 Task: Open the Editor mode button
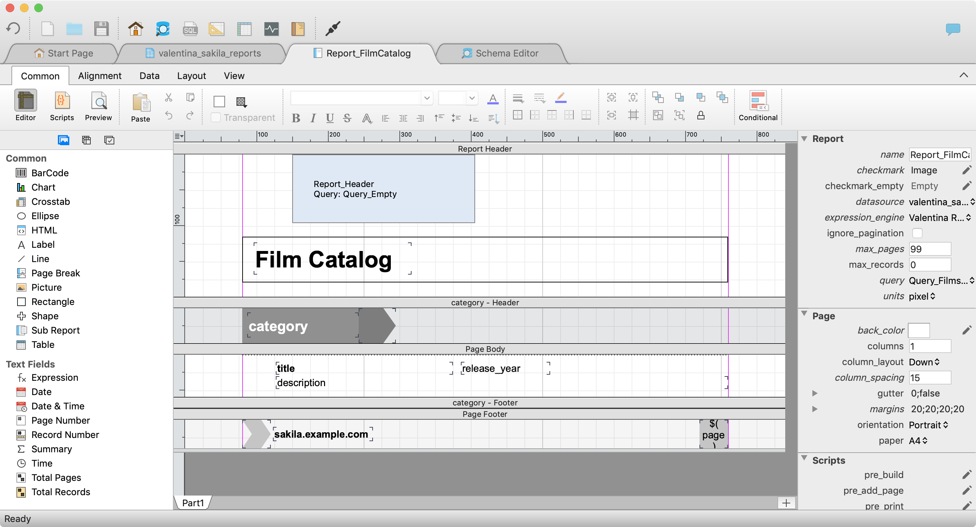pos(25,106)
